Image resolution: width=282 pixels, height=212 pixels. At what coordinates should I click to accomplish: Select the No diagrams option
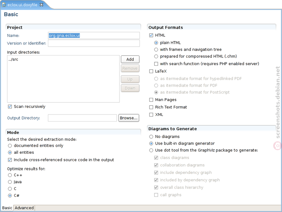pos(151,137)
